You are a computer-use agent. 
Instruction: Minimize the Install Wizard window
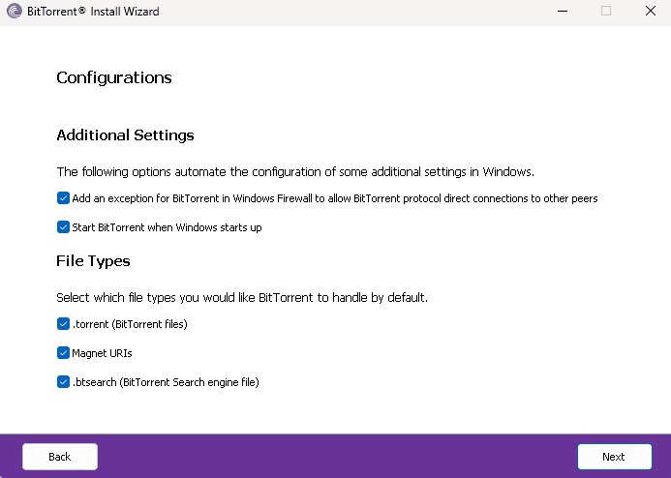click(562, 12)
